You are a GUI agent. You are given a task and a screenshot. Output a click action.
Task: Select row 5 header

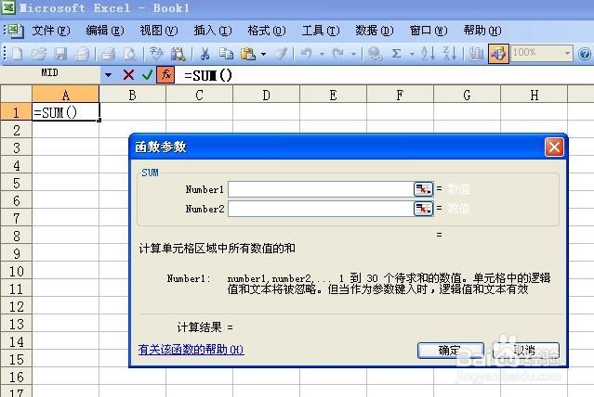pos(17,184)
